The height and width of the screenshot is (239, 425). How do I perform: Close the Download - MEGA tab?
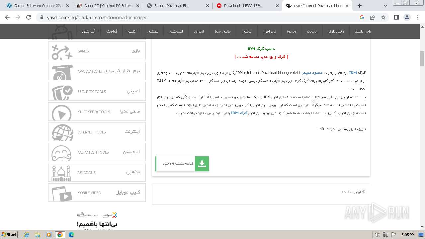click(277, 6)
